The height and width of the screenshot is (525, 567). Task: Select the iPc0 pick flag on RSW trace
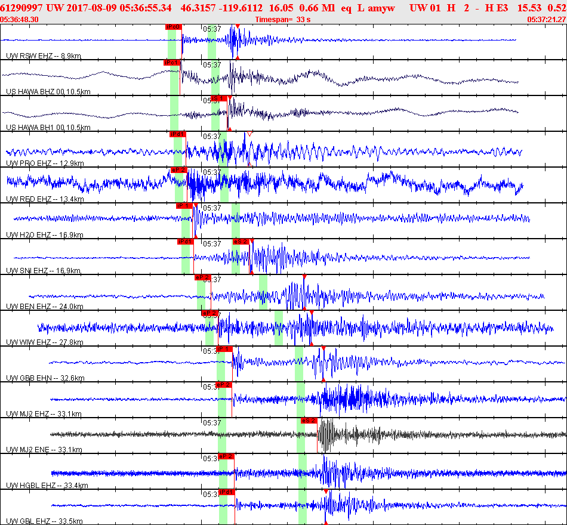click(x=174, y=27)
